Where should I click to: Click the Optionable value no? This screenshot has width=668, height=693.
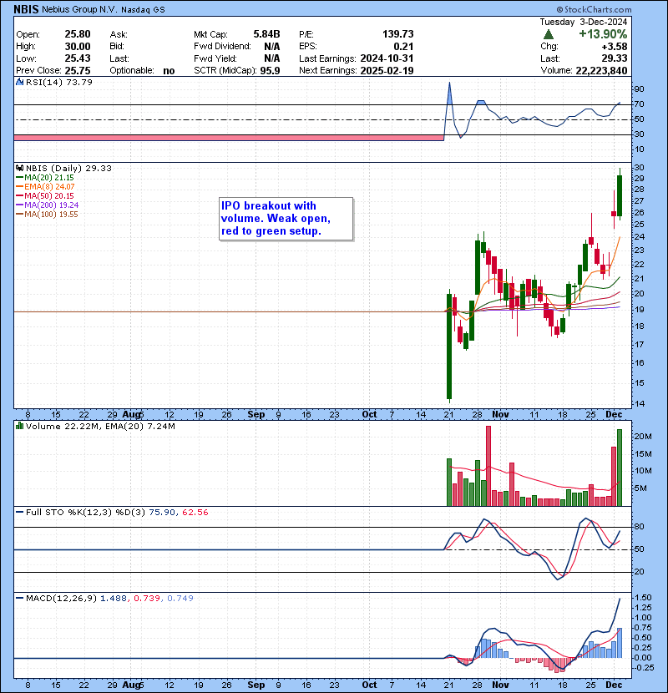(x=169, y=71)
